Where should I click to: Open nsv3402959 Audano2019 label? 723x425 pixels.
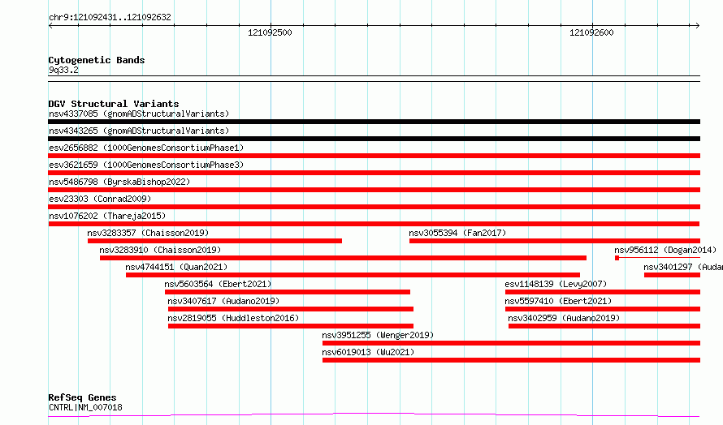564,318
